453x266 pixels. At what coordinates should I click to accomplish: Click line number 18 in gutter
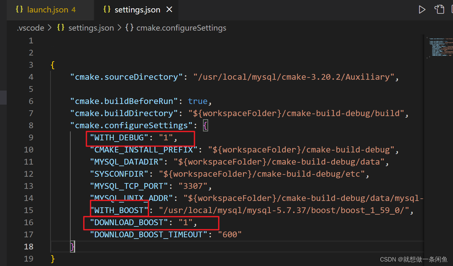coord(29,247)
